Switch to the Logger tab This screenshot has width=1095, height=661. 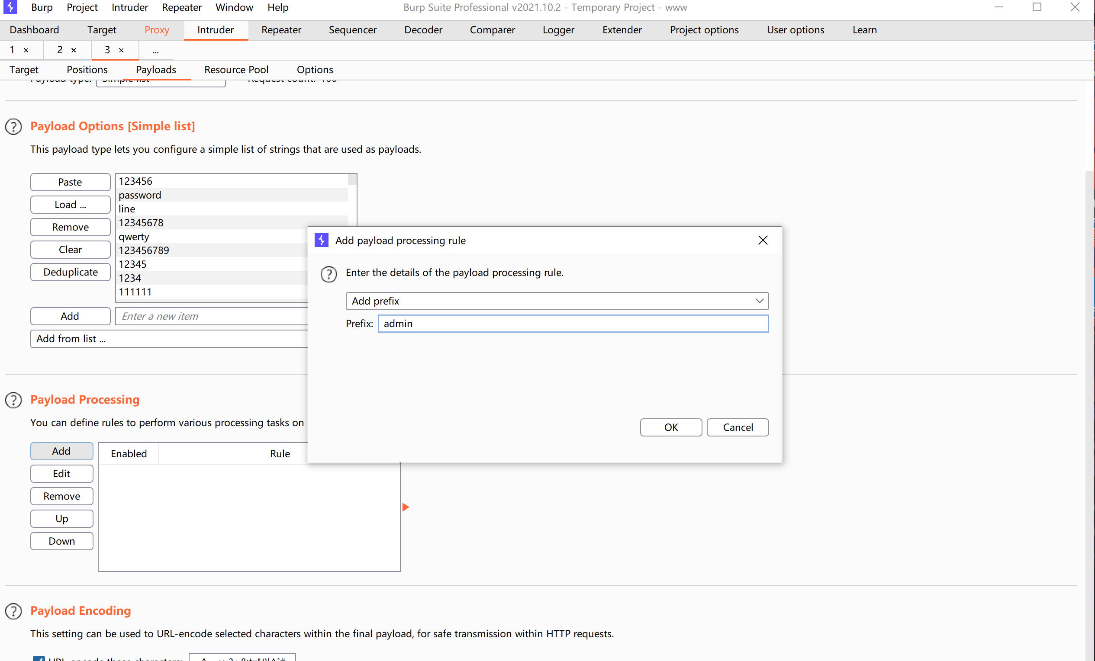[558, 30]
